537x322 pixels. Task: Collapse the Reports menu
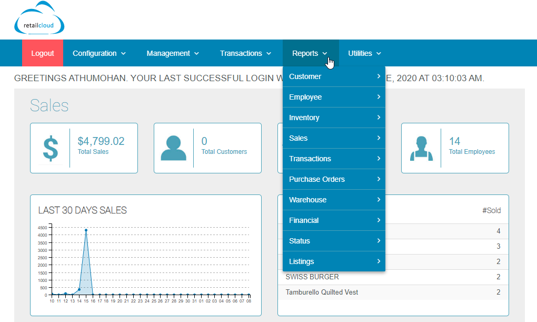(x=310, y=53)
